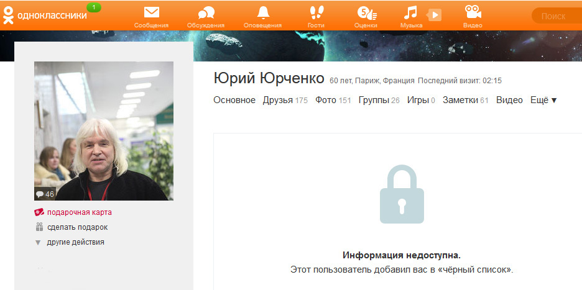Open the profile photo of Юрий Юрченко

(x=104, y=131)
